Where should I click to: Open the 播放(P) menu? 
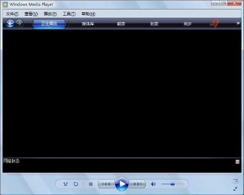50,14
